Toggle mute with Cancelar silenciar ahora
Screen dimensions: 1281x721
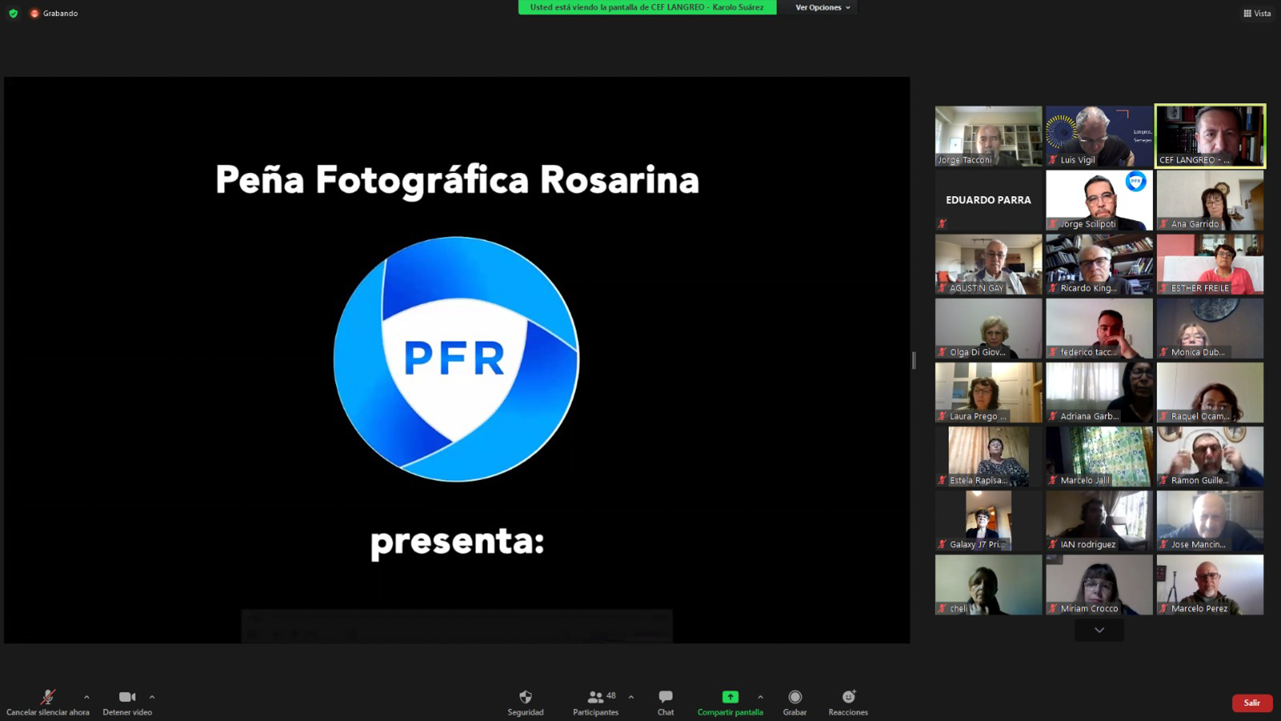(x=48, y=702)
